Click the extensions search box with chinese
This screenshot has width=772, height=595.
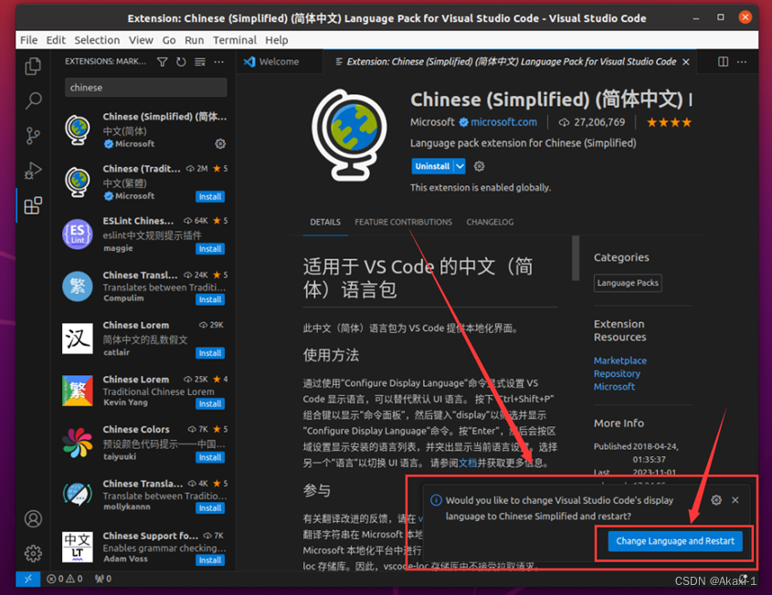click(x=146, y=88)
